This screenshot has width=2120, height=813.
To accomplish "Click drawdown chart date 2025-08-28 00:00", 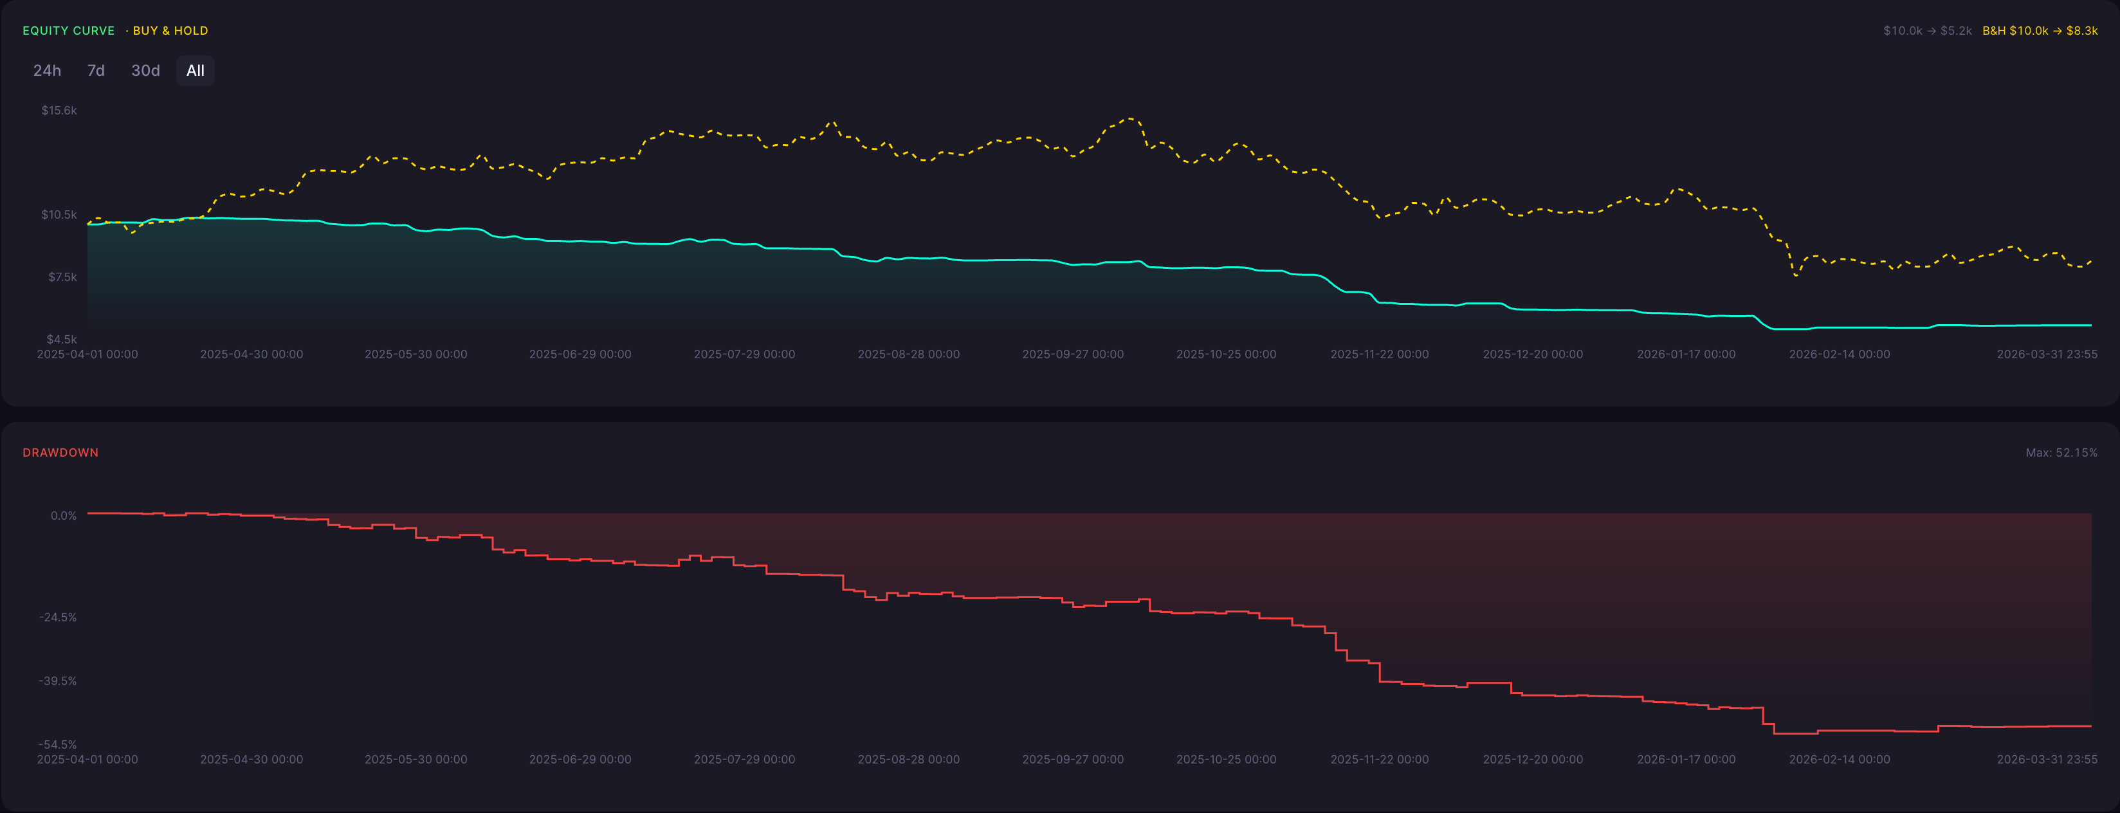I will point(909,760).
